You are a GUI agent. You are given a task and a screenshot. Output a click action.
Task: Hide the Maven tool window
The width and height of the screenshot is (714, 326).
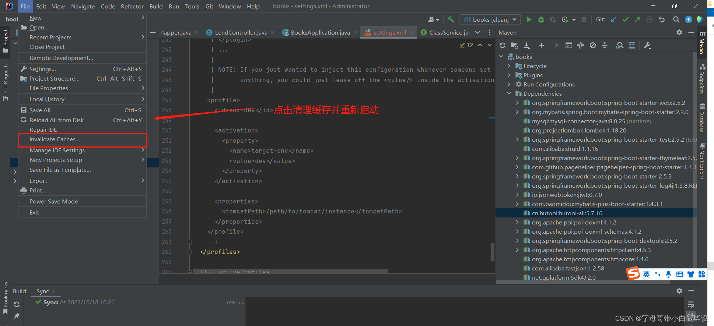tap(691, 32)
